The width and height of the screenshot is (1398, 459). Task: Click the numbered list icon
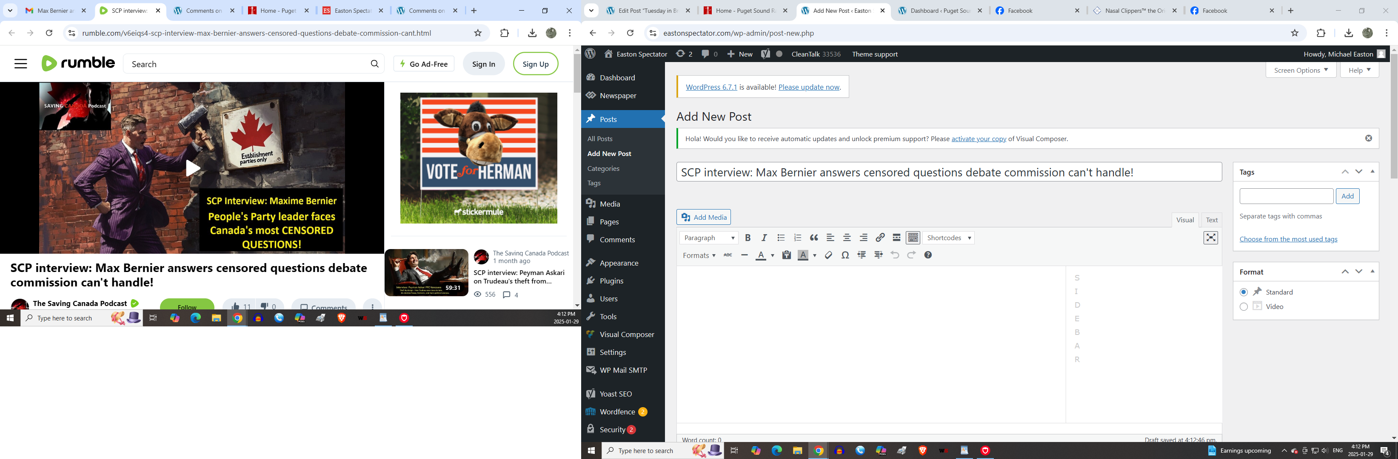tap(797, 238)
